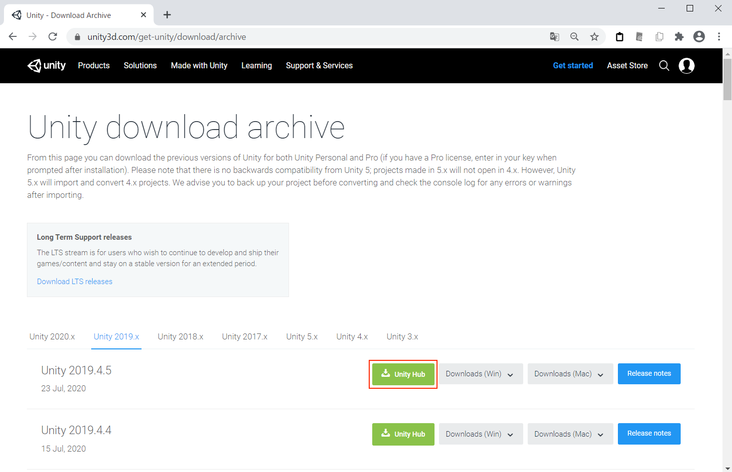Open a new browser tab
Viewport: 732px width, 472px height.
coord(167,15)
